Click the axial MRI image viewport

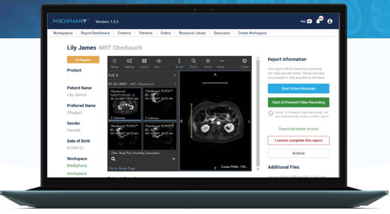click(x=215, y=121)
